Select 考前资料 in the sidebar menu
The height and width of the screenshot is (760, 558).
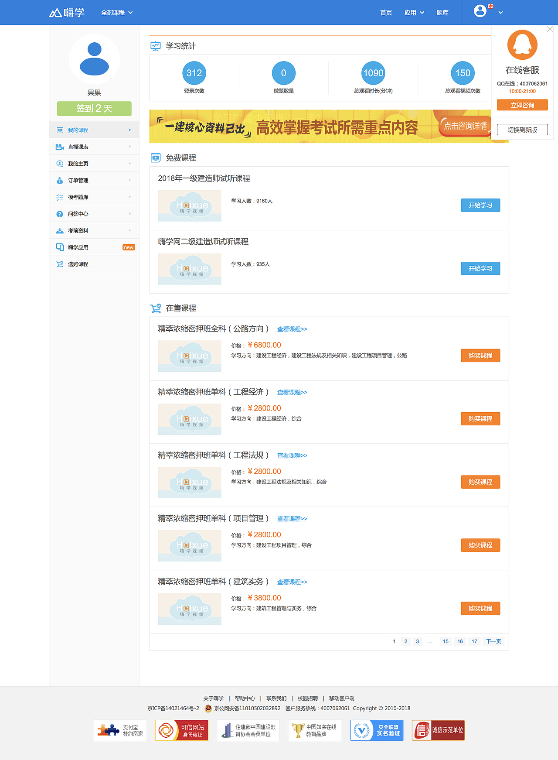[94, 230]
